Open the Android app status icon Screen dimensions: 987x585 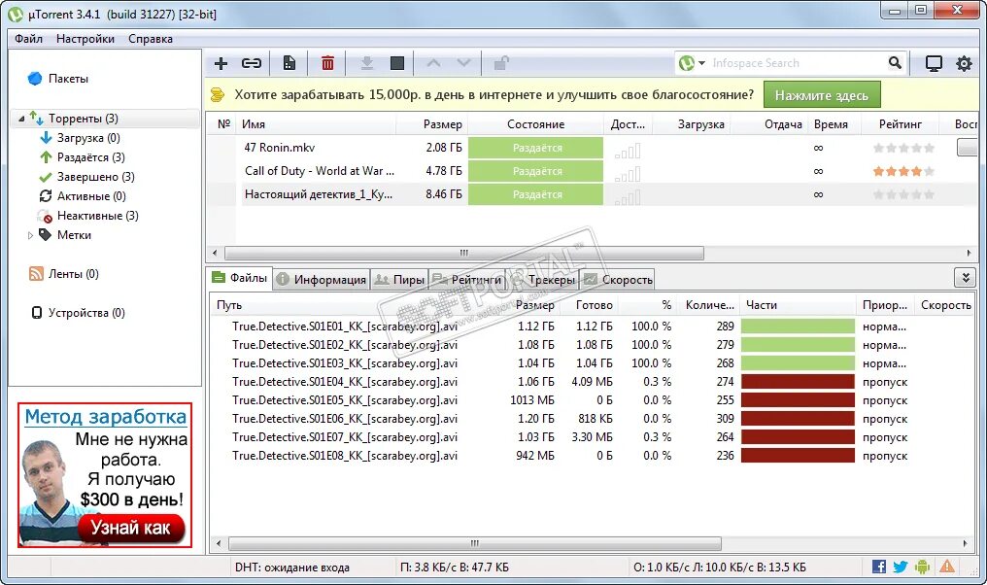coord(923,566)
